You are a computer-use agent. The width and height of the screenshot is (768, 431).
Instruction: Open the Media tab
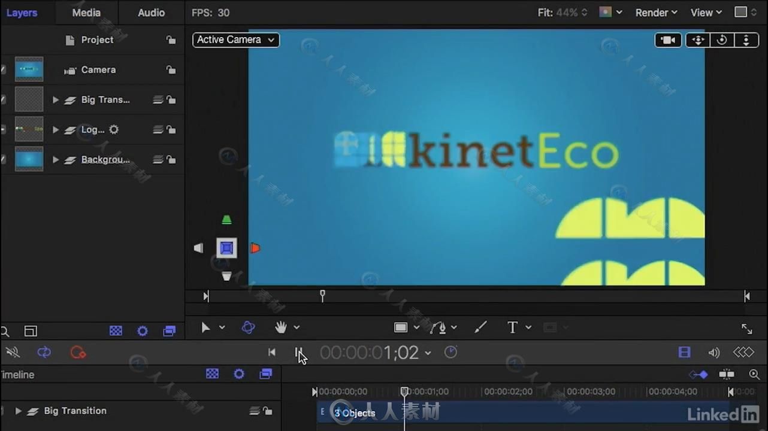(86, 13)
